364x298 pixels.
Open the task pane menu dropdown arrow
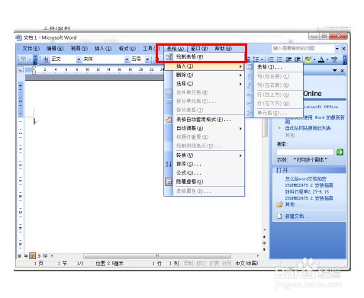335,70
